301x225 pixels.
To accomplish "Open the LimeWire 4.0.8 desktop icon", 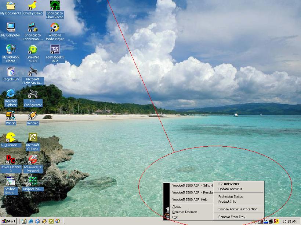I will coord(33,50).
